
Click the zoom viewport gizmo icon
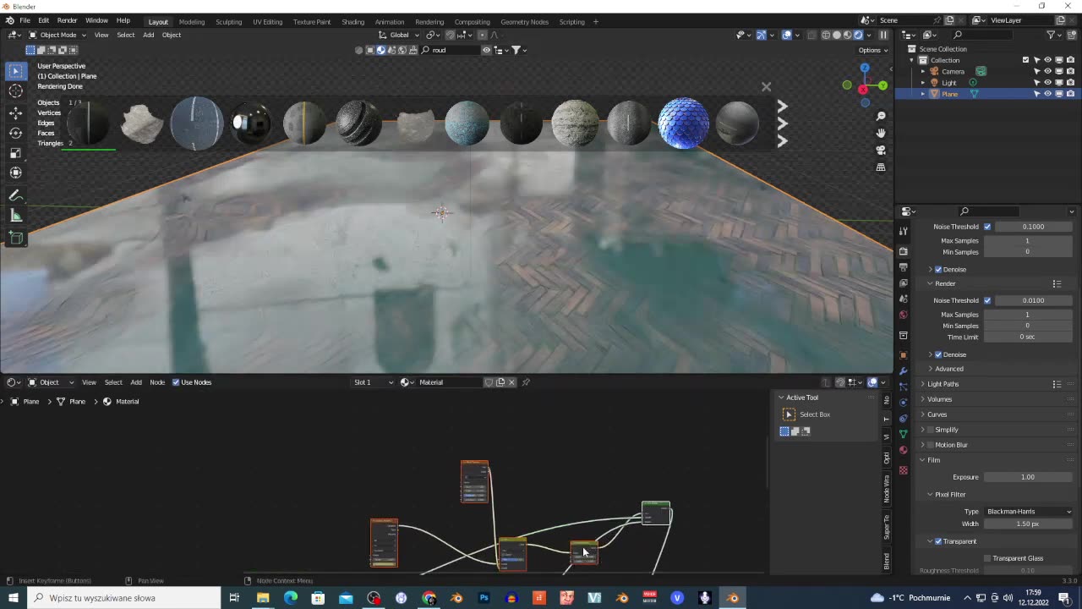pyautogui.click(x=881, y=116)
